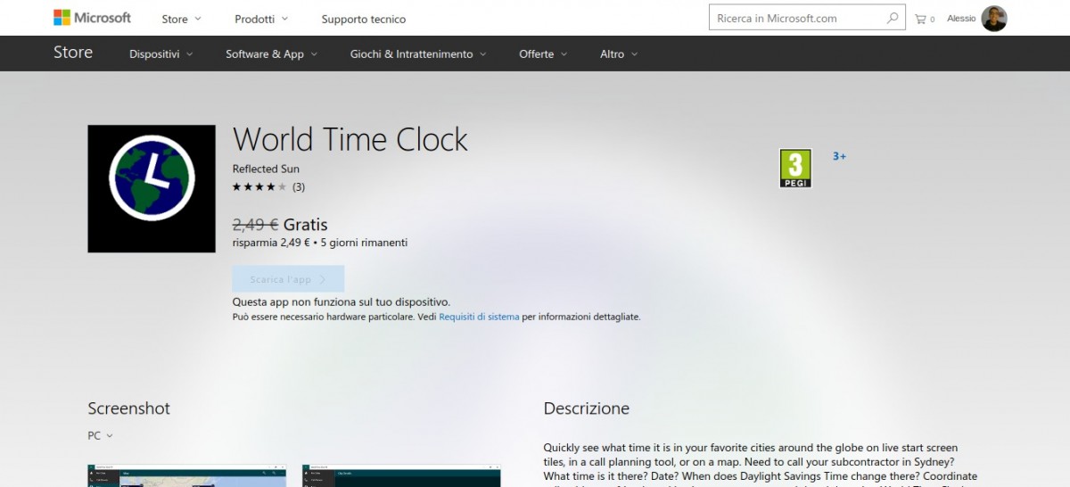Screen dimensions: 1070x487
Task: Open the PC screenshot platform dropdown
Action: [100, 436]
